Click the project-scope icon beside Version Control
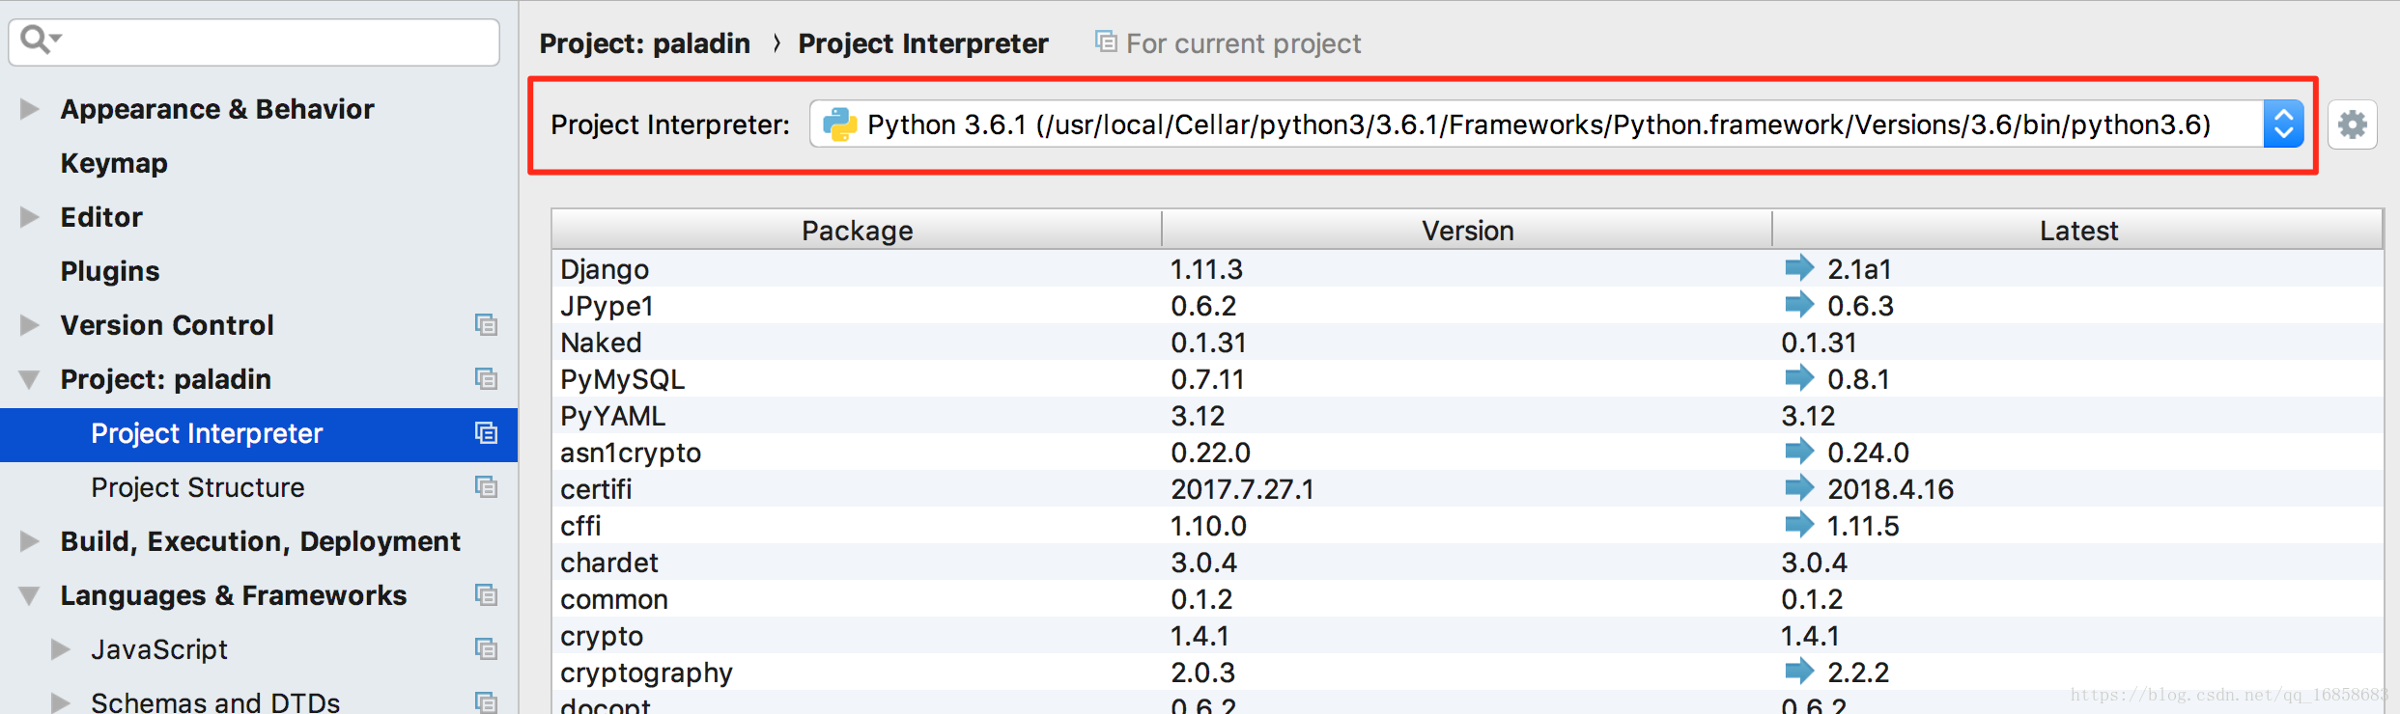Image resolution: width=2400 pixels, height=714 pixels. 486,325
